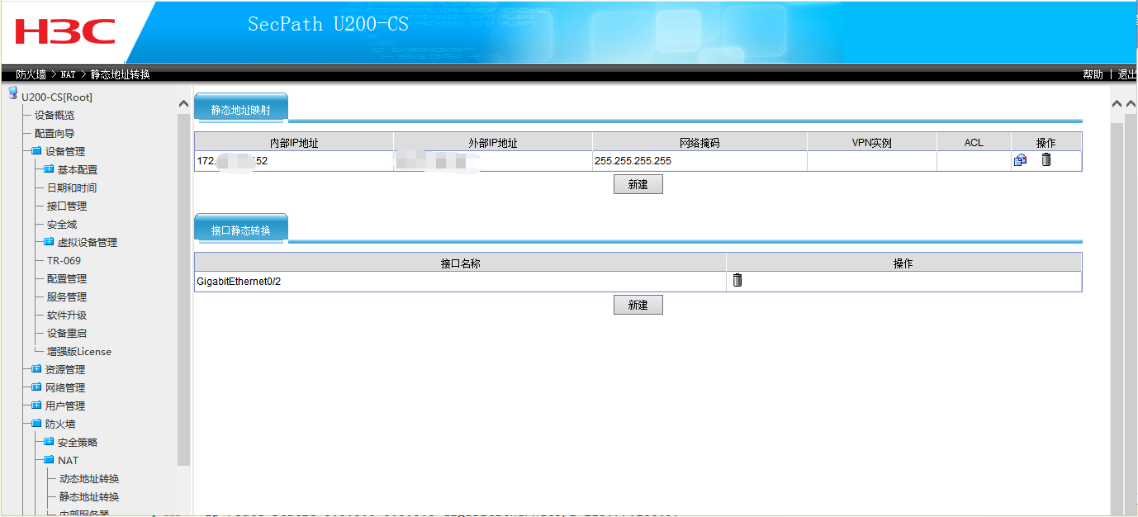
Task: Click the edit icon for the 172 mapping row
Action: click(1020, 160)
